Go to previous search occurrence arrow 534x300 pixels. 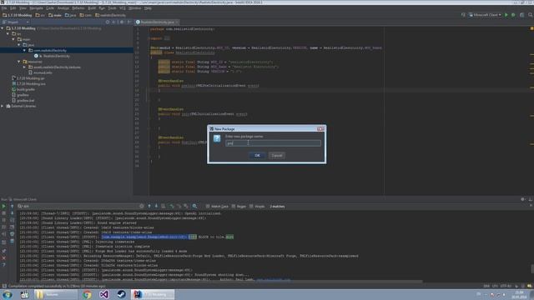click(149, 206)
